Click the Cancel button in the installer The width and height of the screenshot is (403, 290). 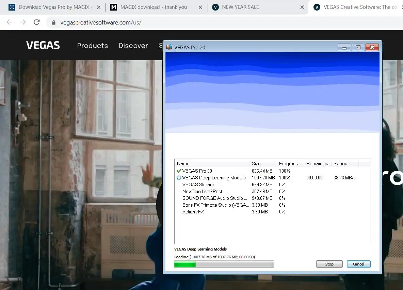(358, 264)
